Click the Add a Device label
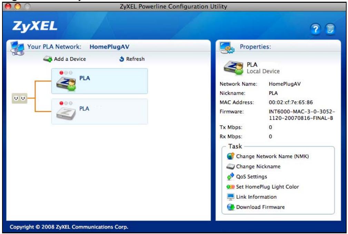The height and width of the screenshot is (234, 348). point(70,59)
